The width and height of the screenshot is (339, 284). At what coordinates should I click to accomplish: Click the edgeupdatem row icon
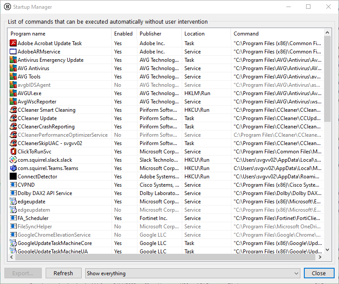click(x=13, y=210)
